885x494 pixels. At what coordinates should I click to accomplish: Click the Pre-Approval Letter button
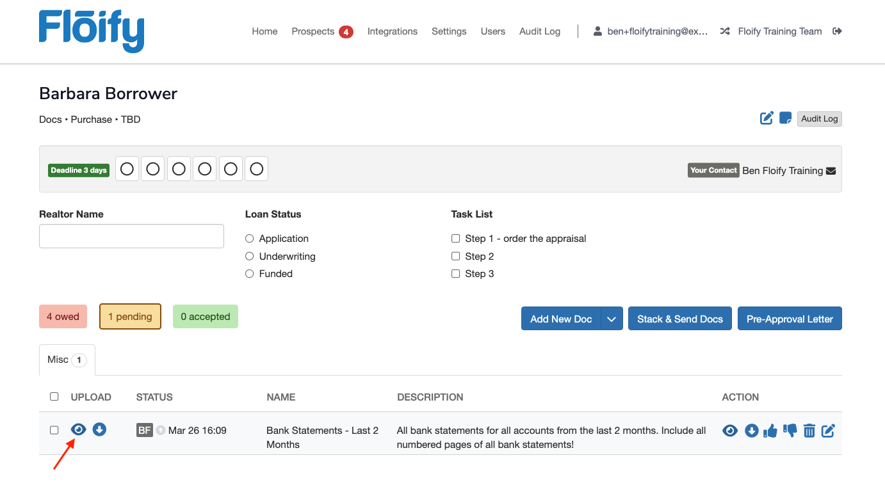point(790,319)
